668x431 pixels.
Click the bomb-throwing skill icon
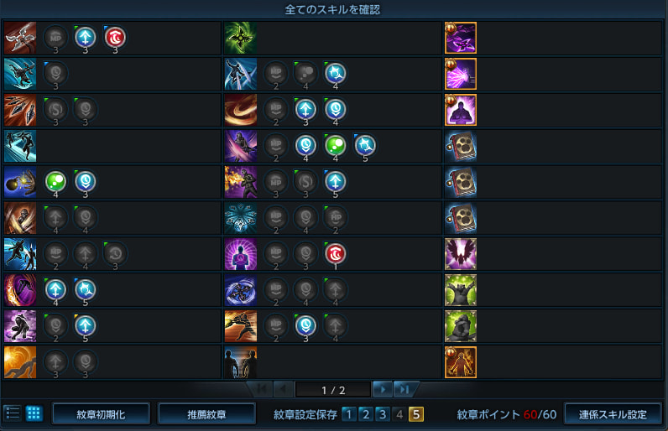(x=20, y=182)
